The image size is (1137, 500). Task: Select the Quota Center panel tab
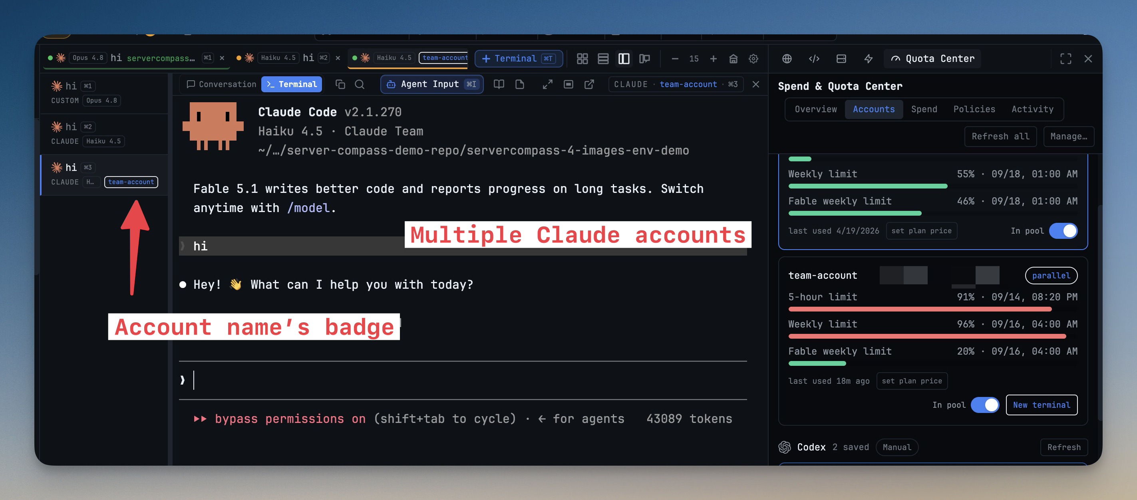click(932, 59)
